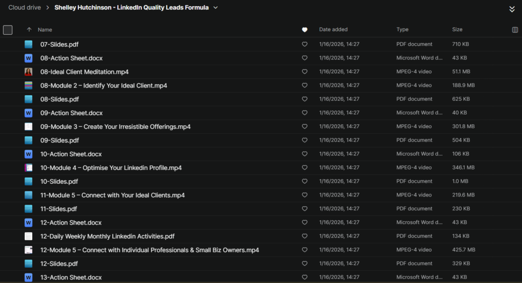Favourite 08-Action Sheet.docx with its heart

pos(305,58)
